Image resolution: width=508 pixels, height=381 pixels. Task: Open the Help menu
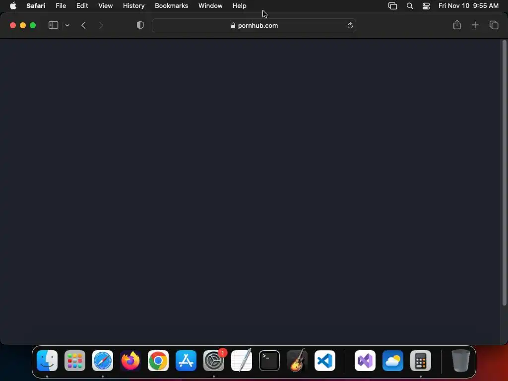[x=240, y=5]
